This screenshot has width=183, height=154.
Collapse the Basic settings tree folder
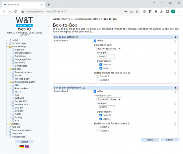6,46
